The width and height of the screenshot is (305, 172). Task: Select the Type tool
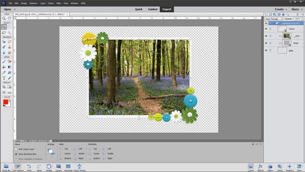4,78
